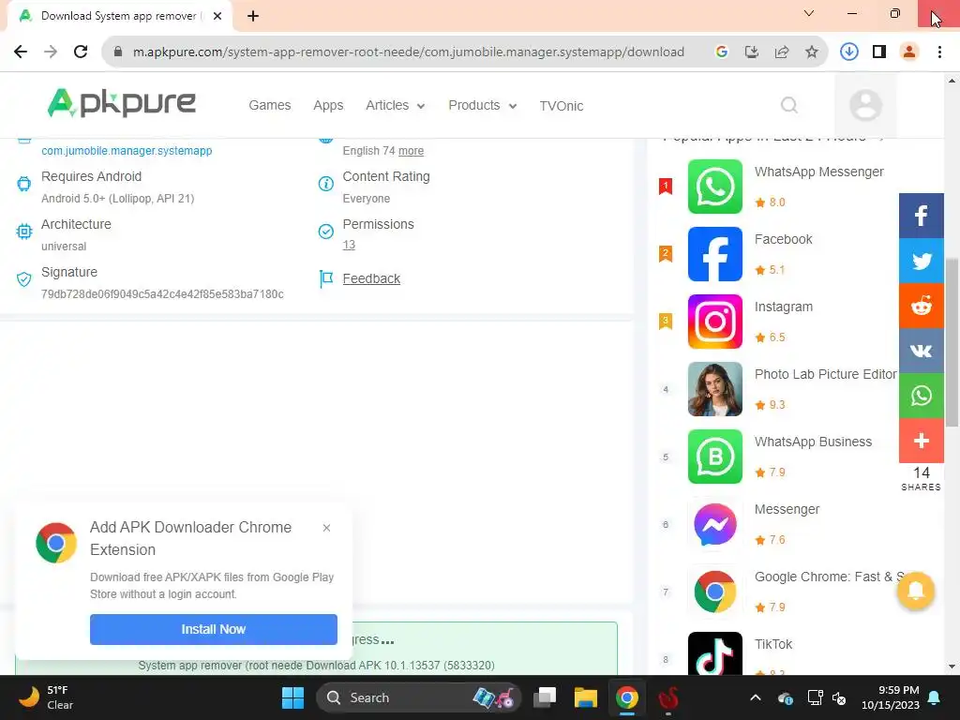Open Task View on taskbar

[545, 697]
